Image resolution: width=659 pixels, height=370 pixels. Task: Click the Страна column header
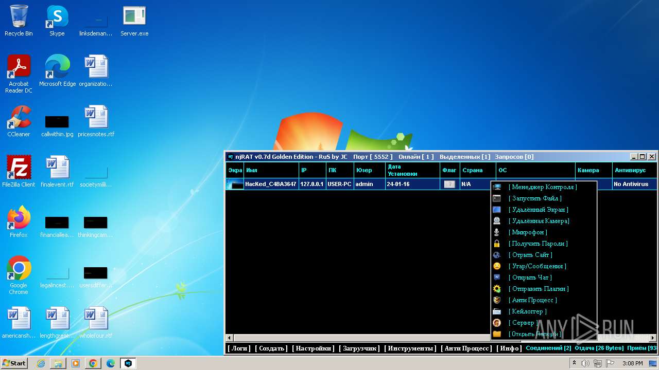pyautogui.click(x=478, y=170)
